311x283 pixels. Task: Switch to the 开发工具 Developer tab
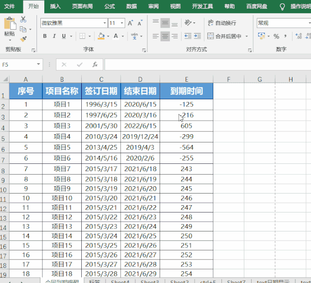coord(202,6)
